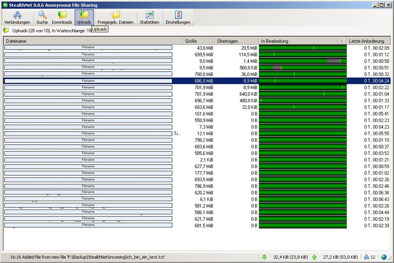Click the Uploads folder icon beside the upload count

6,31
